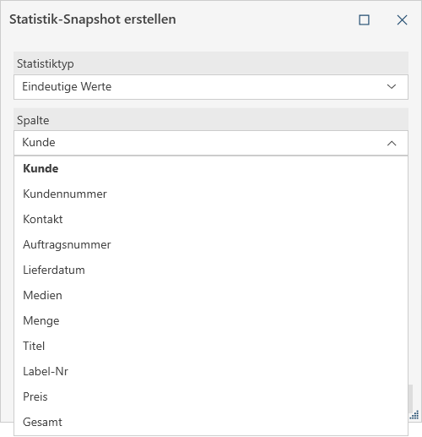Viewport: 422px width, 437px height.
Task: Pick Kontakt in the Spalte dropdown
Action: (211, 219)
